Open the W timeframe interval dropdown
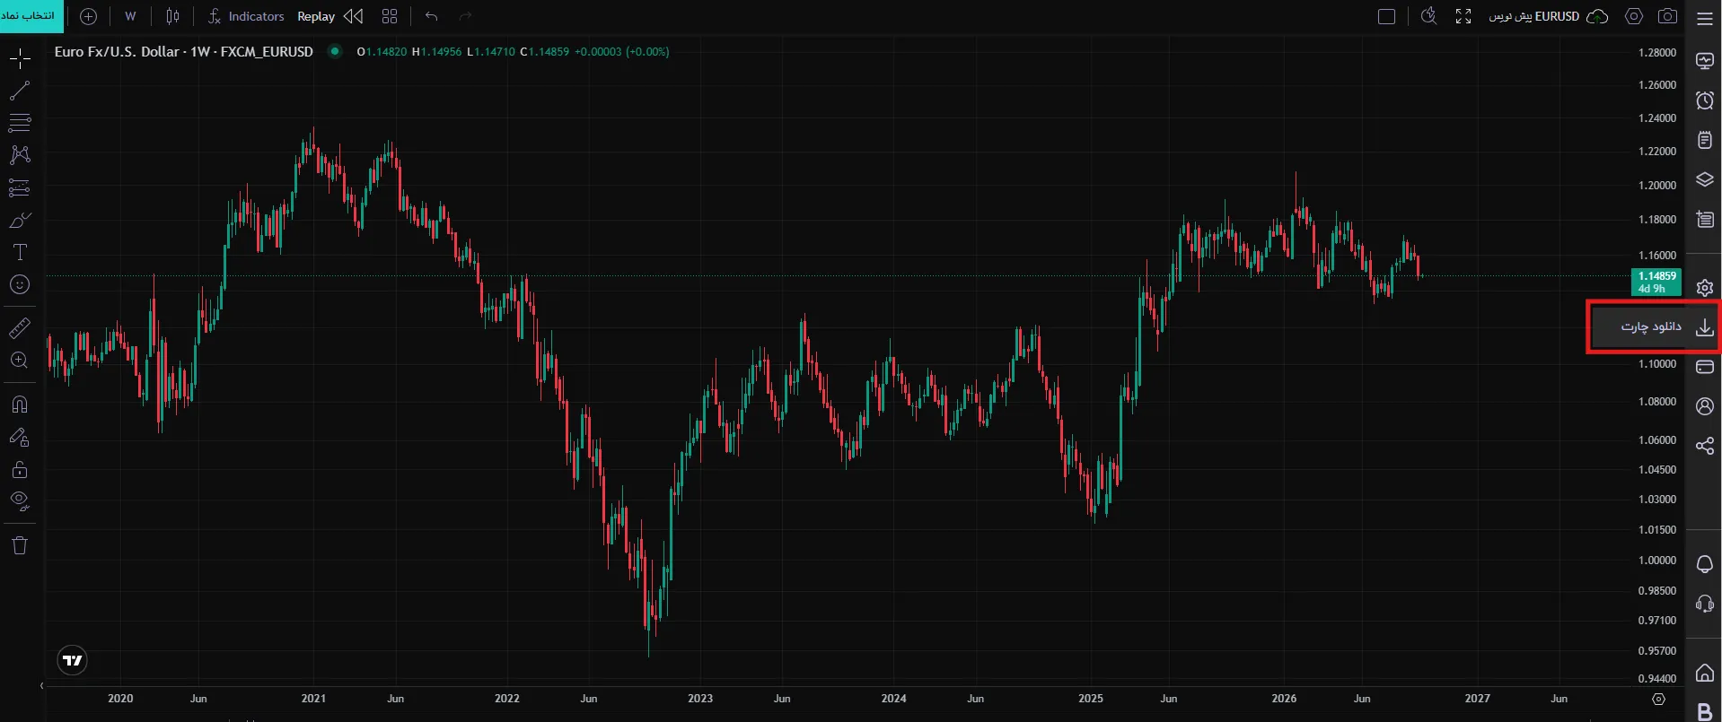Screen dimensions: 1722x722 pos(130,16)
